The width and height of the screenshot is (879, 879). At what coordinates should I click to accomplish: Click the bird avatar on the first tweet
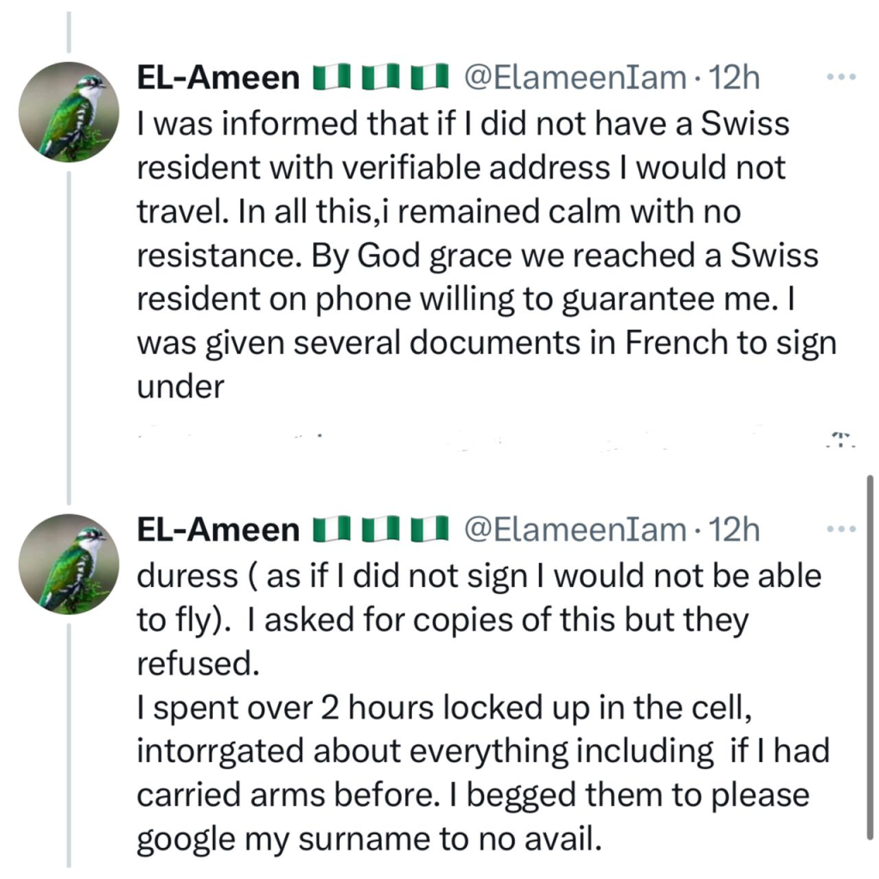click(69, 112)
